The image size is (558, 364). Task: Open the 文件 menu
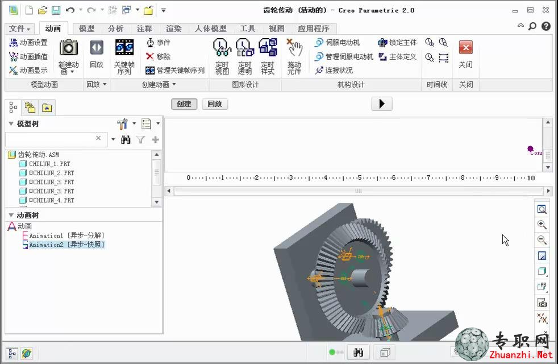[x=19, y=28]
